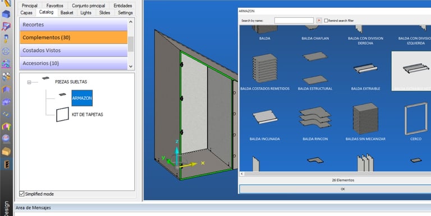Image resolution: width=431 pixels, height=216 pixels.
Task: Click category list scroll down arrow
Action: pos(131,67)
